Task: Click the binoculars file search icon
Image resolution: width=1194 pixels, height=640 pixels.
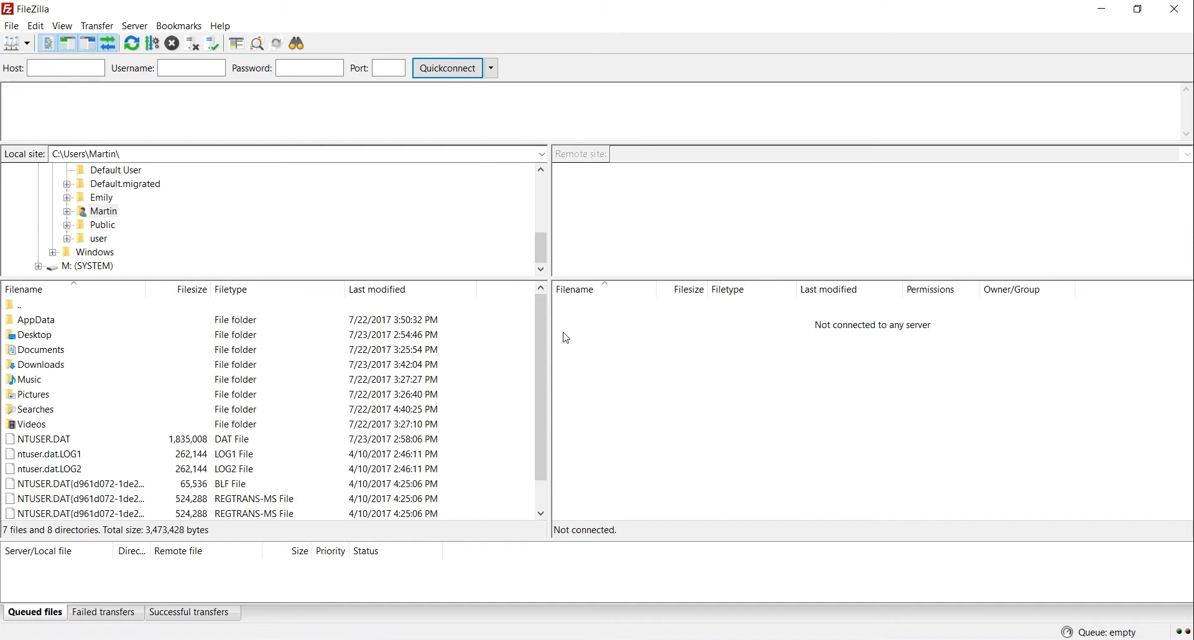Action: tap(297, 43)
